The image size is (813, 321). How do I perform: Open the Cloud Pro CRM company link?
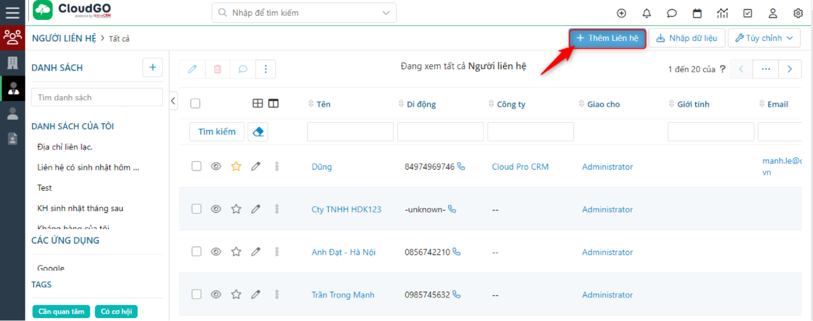point(520,167)
